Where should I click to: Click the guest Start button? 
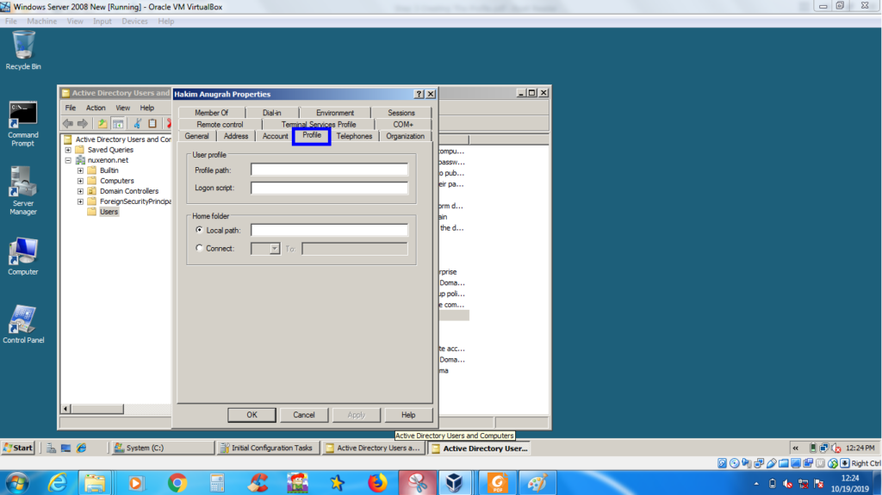click(19, 449)
